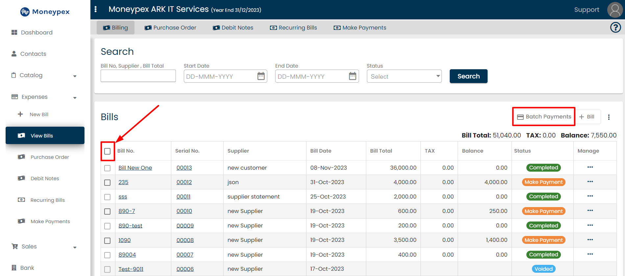The image size is (625, 276).
Task: Collapse the Expenses sidebar arrow
Action: point(75,98)
